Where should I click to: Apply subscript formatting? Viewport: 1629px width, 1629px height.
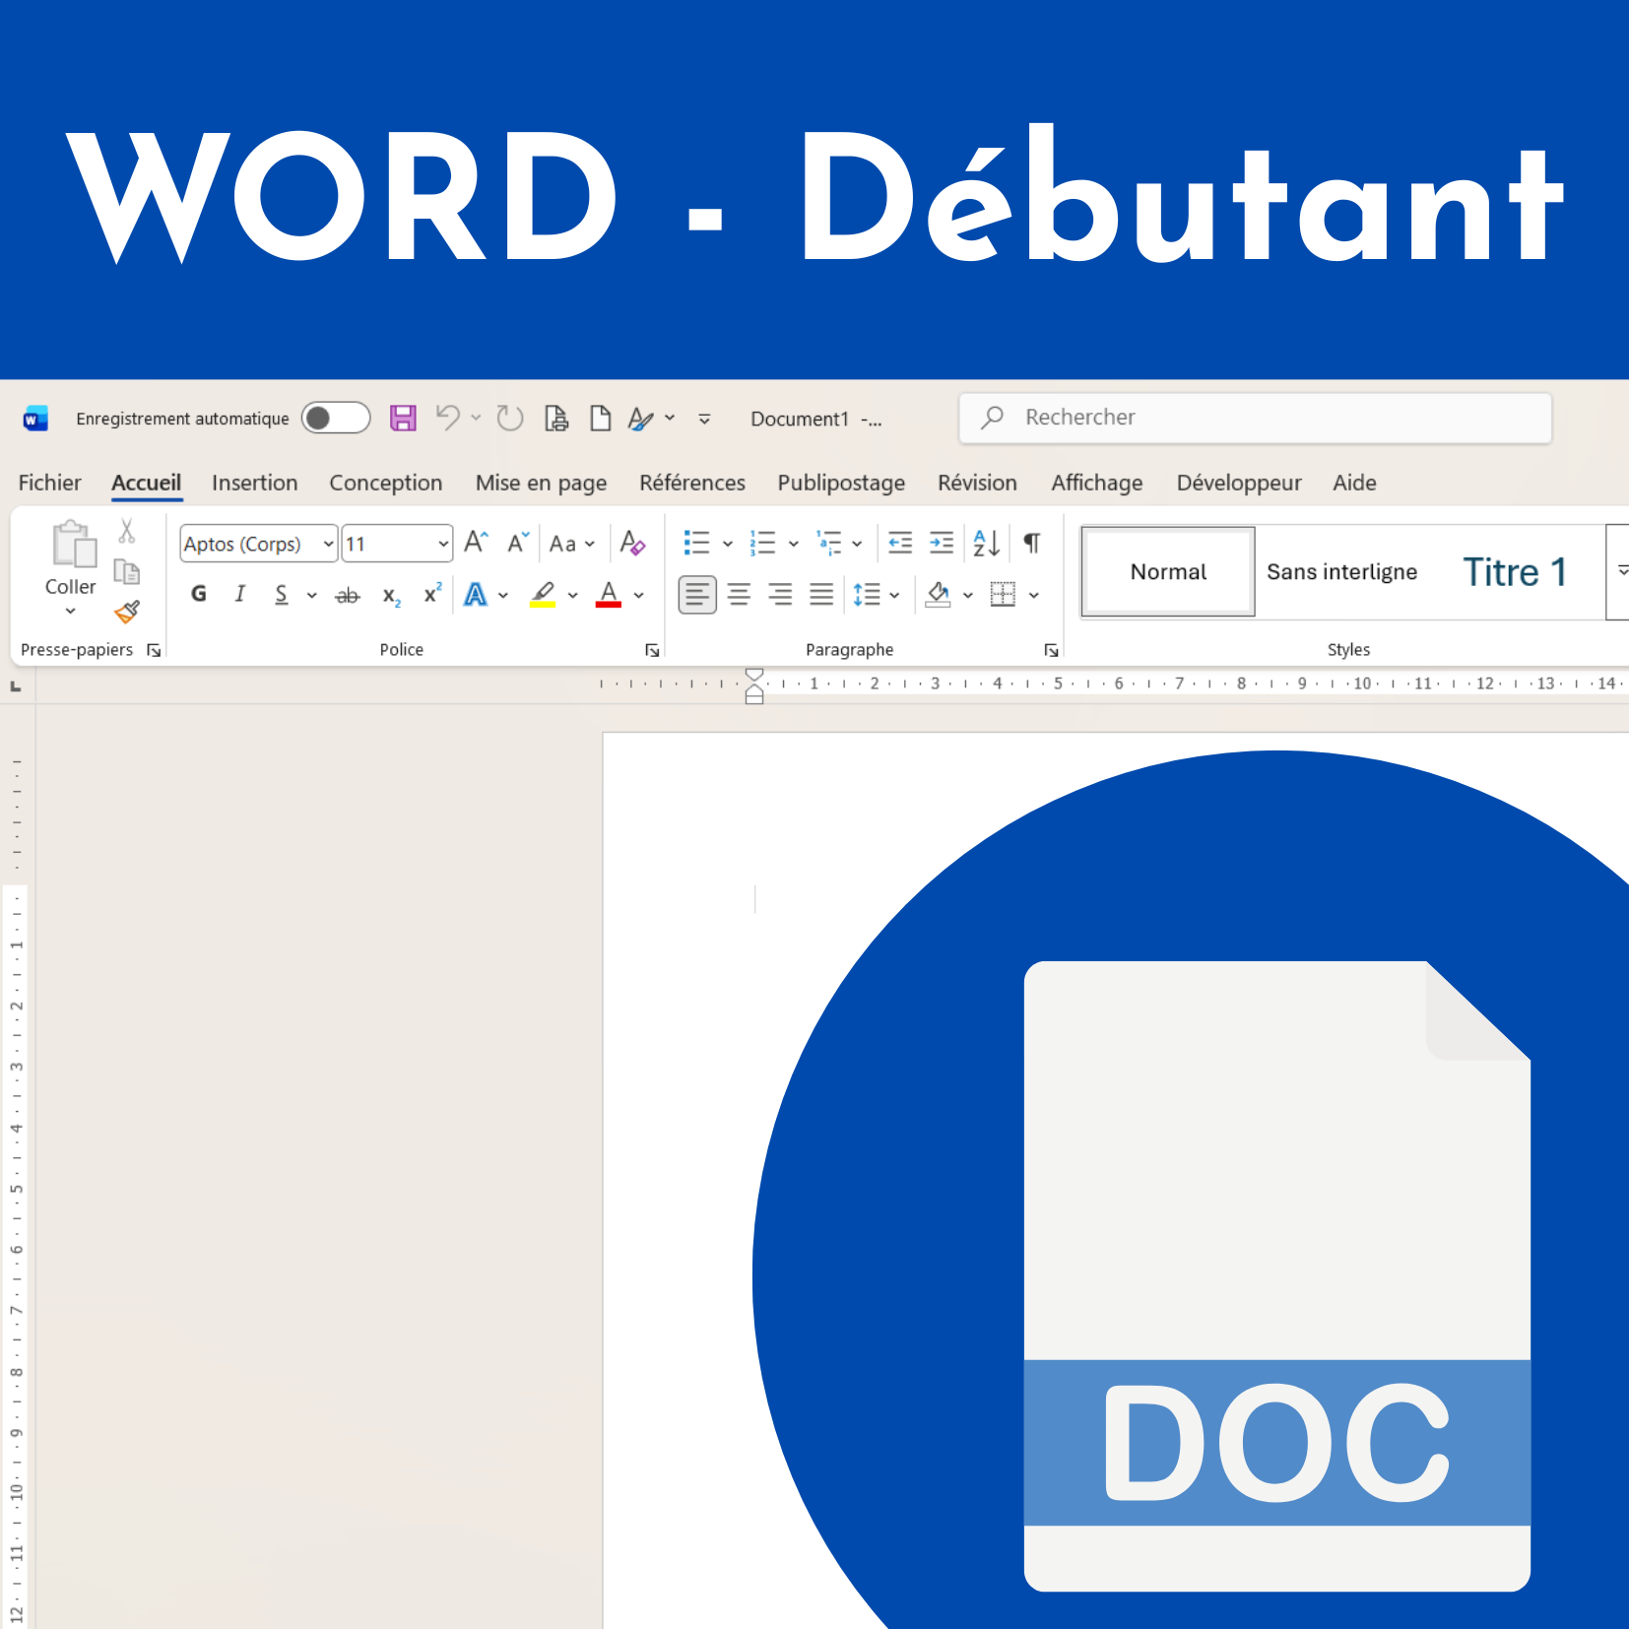point(391,595)
